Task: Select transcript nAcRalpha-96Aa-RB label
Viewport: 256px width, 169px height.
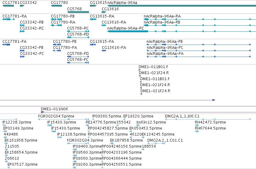Action: coord(162,22)
